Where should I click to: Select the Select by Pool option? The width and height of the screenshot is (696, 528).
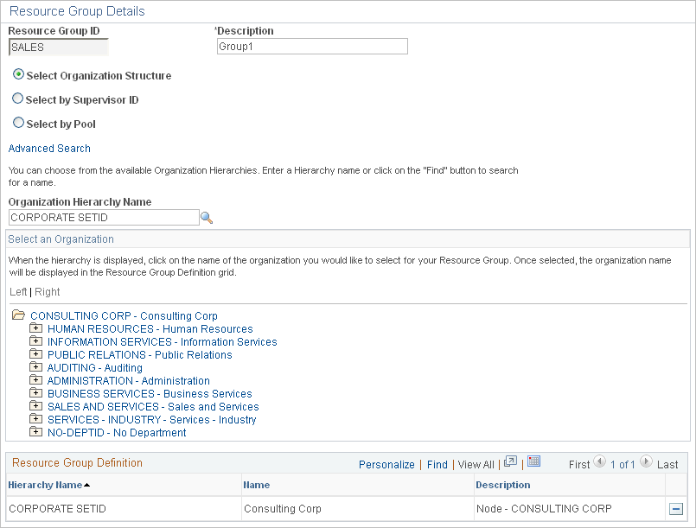(x=18, y=123)
